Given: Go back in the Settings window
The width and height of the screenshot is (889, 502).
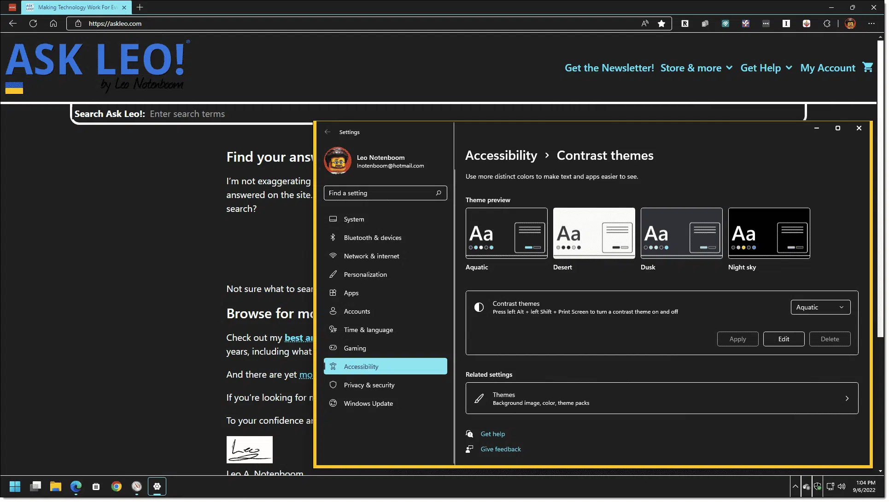Looking at the screenshot, I should 328,132.
